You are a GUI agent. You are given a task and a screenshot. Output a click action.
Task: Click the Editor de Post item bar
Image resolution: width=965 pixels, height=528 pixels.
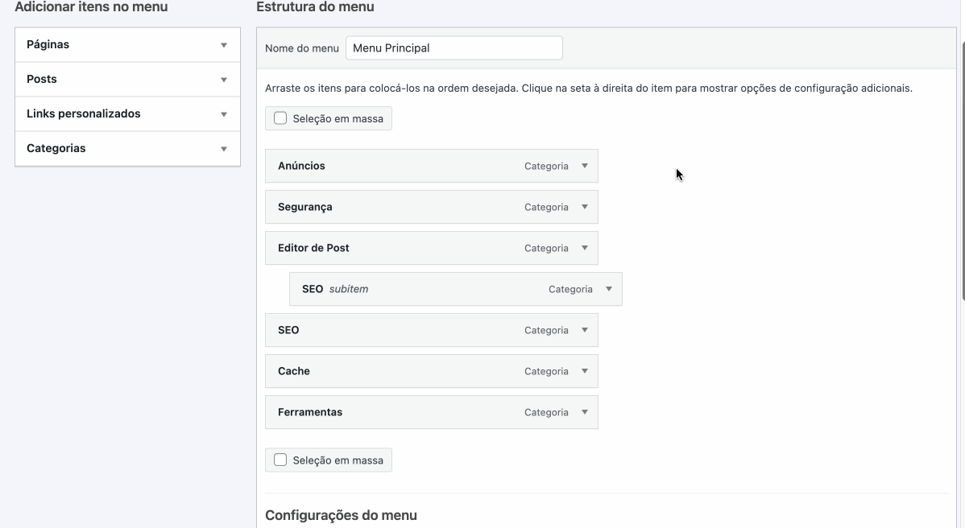(432, 248)
